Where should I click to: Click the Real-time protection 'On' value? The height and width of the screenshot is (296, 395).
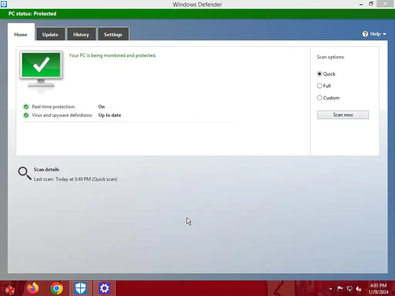pyautogui.click(x=101, y=106)
